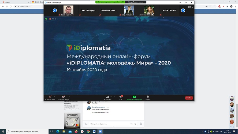Image resolution: width=238 pixels, height=134 pixels.
Task: Click green Демонстрация экрана share button
Action: (x=134, y=97)
